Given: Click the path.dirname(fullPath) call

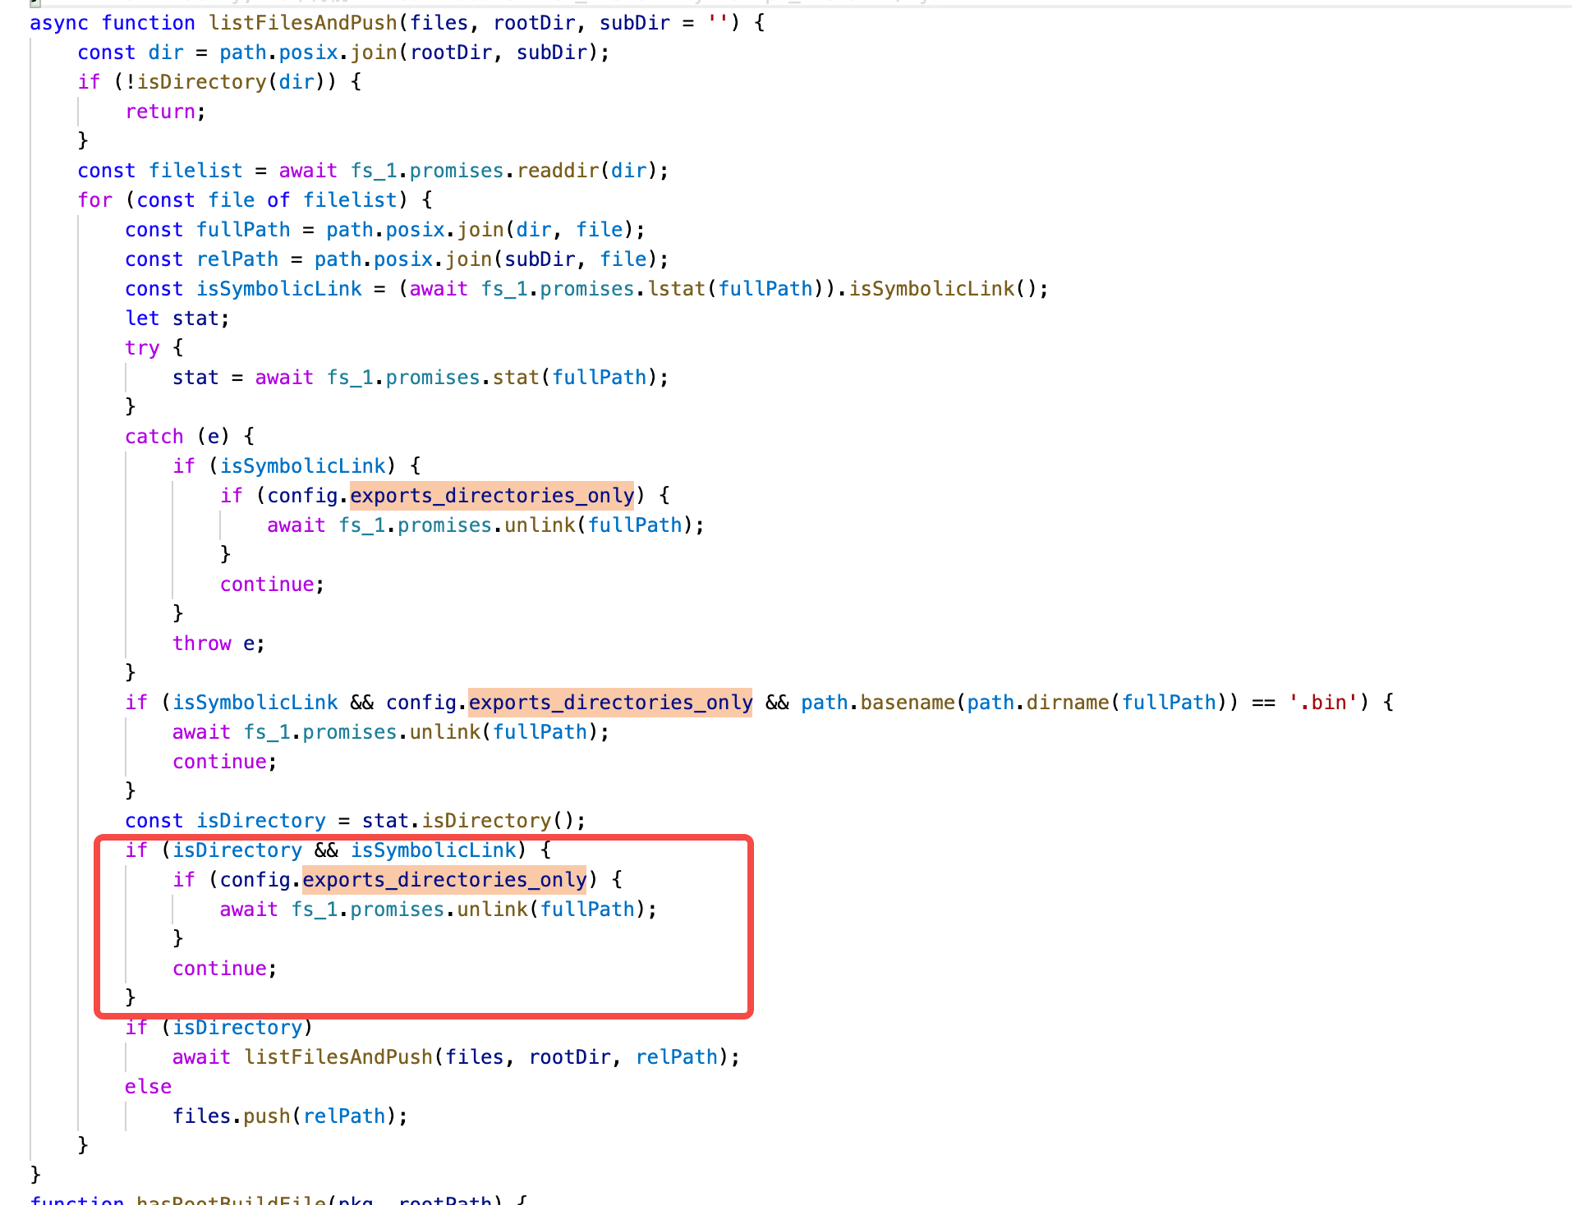Looking at the screenshot, I should (x=1097, y=703).
